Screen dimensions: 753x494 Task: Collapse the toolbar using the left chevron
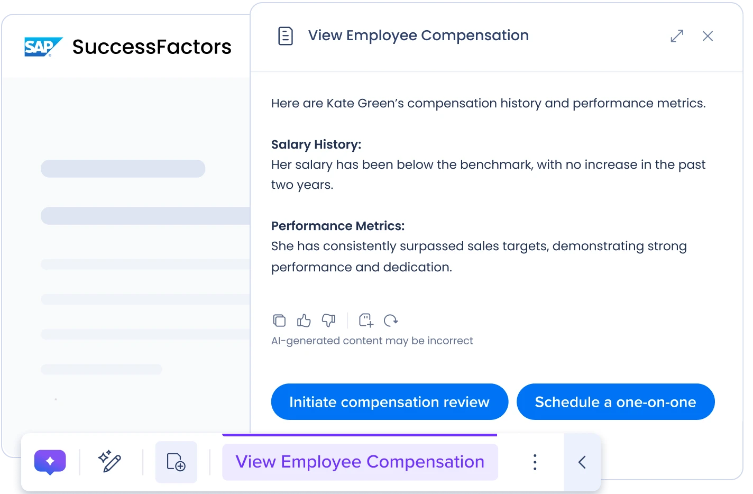click(x=582, y=462)
